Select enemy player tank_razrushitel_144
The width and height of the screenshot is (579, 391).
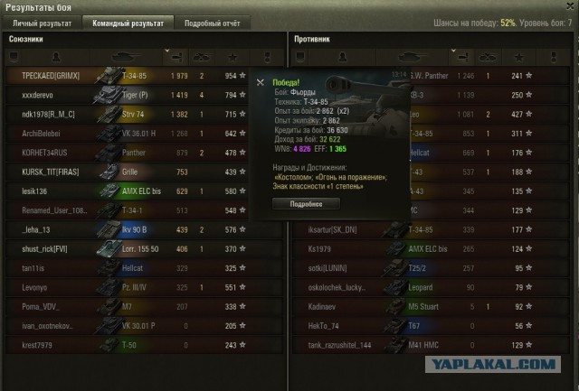[x=339, y=345]
